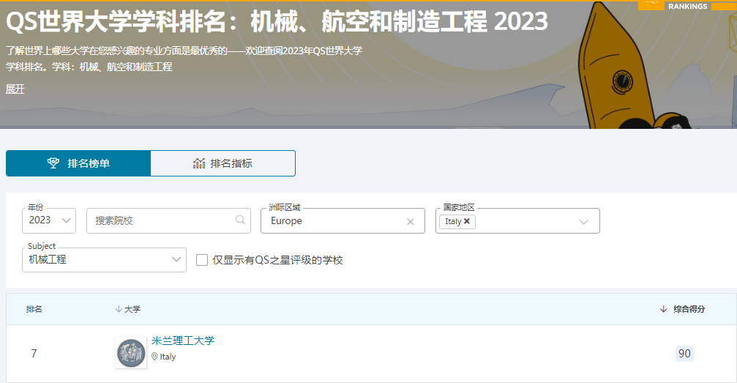Screen dimensions: 737x383
Task: Click the magnifier search icon
Action: [x=240, y=220]
